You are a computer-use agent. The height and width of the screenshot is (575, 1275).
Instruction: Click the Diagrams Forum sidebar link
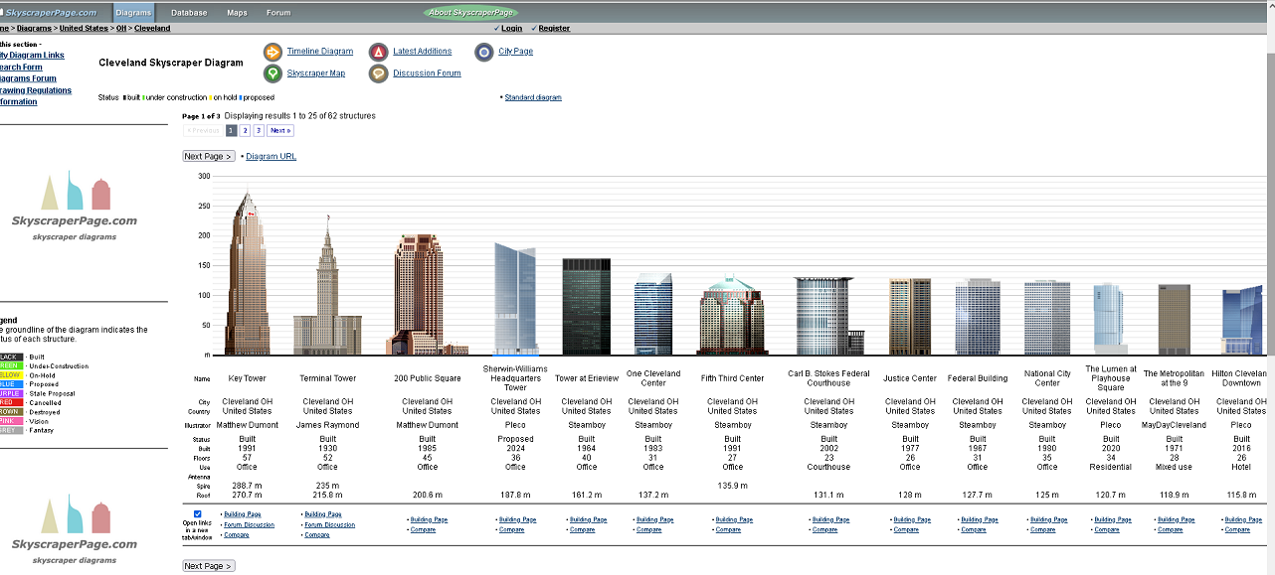[28, 78]
